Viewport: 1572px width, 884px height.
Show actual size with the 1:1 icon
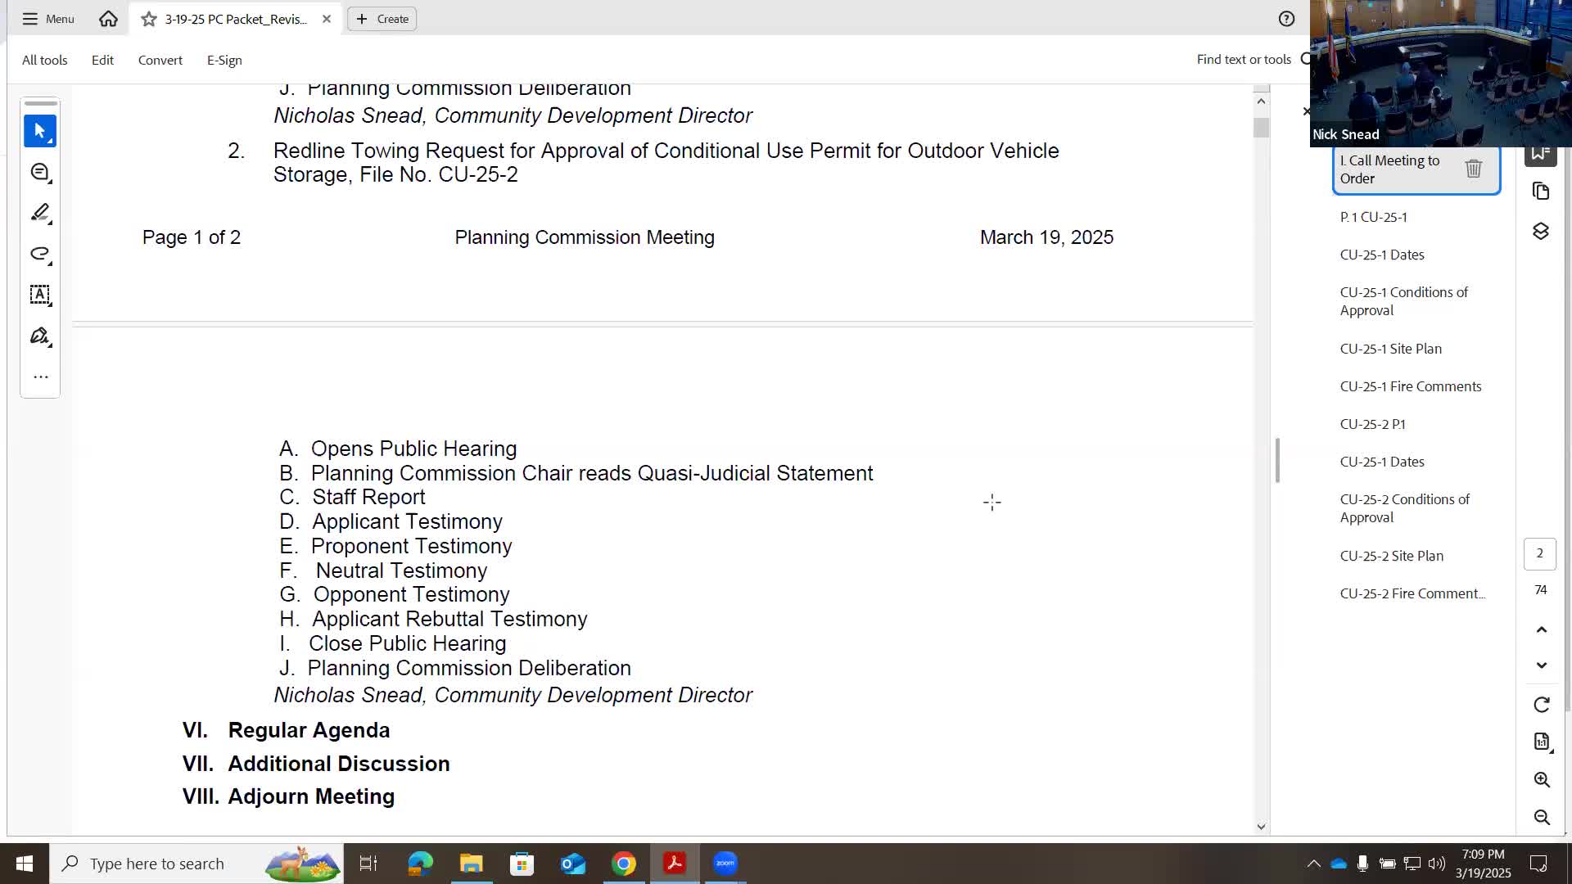click(1541, 742)
